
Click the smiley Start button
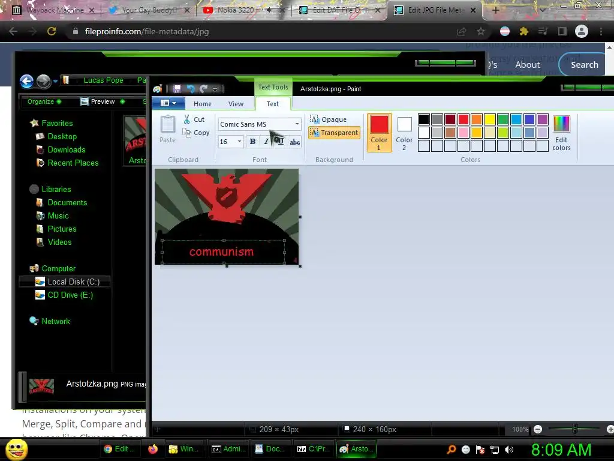[x=17, y=449]
